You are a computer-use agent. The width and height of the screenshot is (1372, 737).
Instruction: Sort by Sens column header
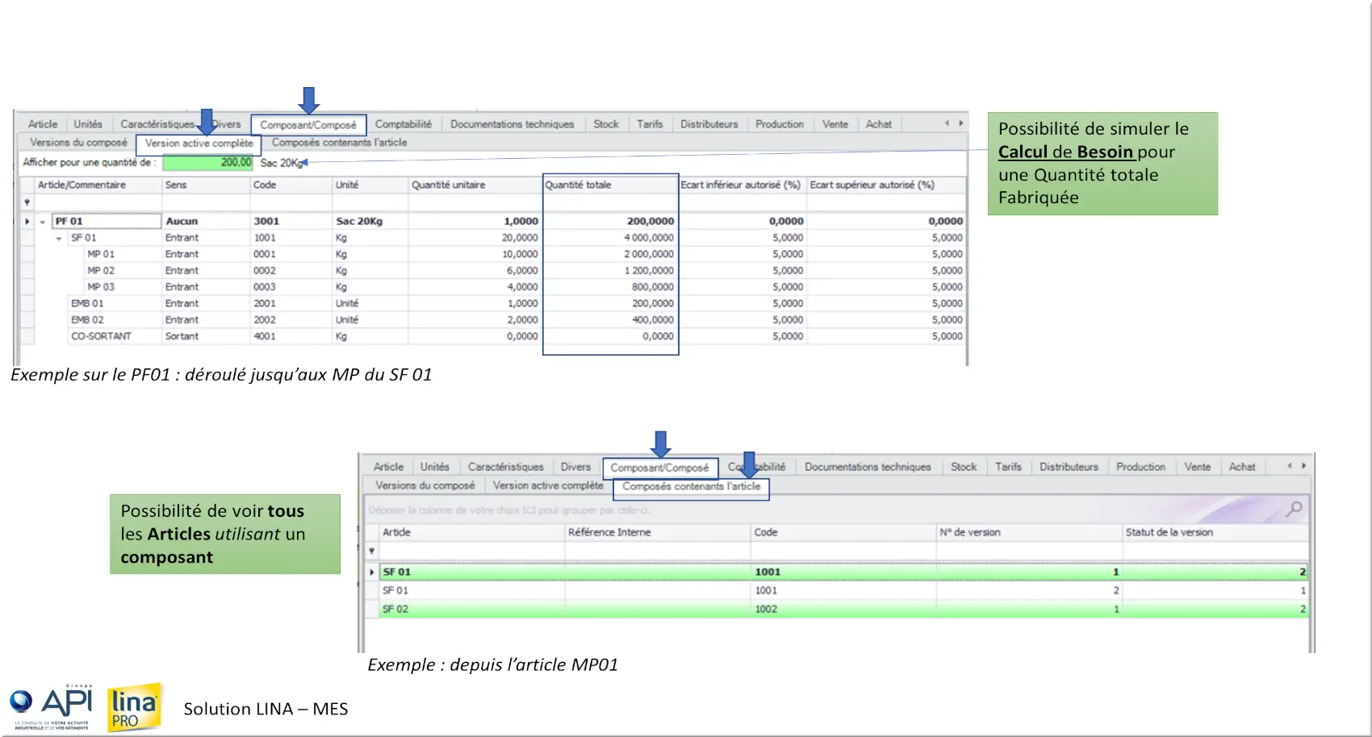[x=206, y=185]
